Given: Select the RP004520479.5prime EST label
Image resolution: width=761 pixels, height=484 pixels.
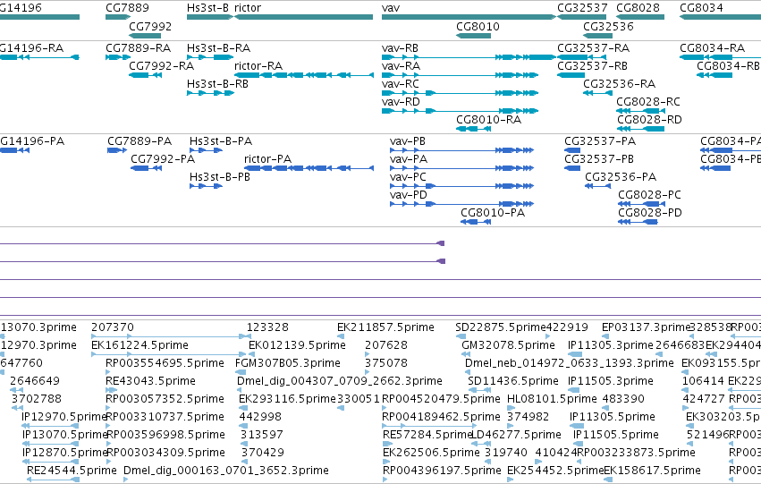Looking at the screenshot, I should coord(441,399).
